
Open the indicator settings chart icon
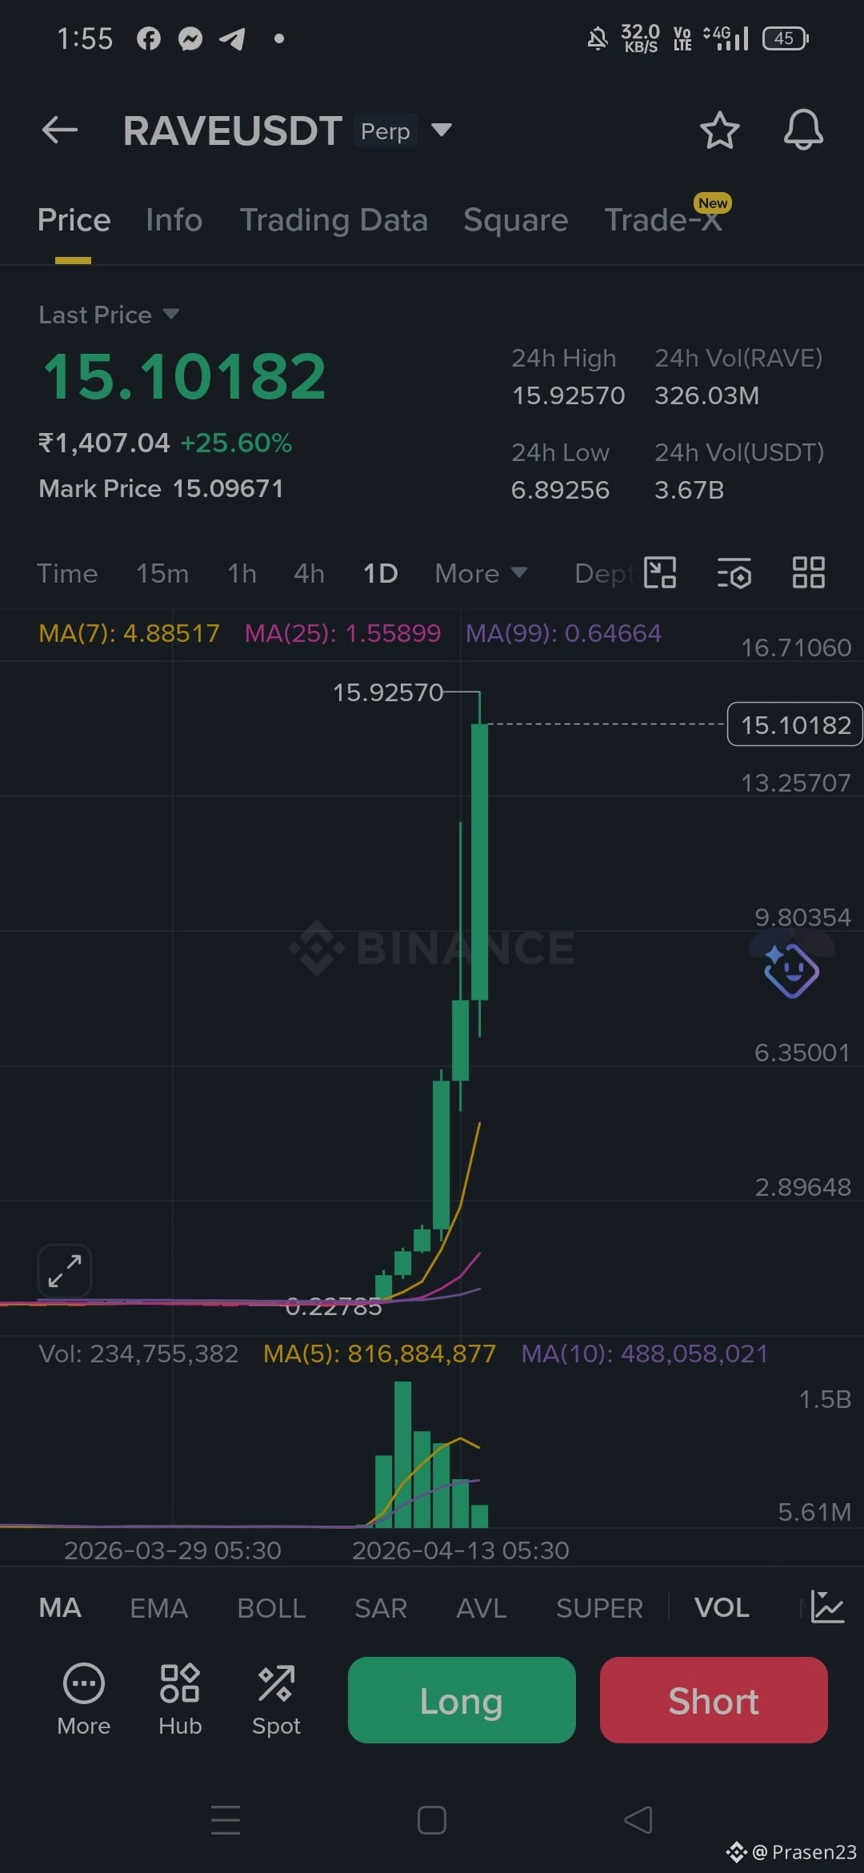click(x=827, y=1606)
